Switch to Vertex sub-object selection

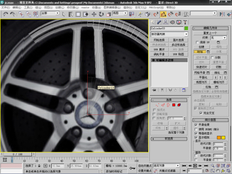click(x=157, y=105)
